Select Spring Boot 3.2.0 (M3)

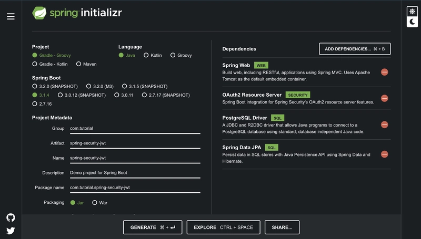point(99,86)
